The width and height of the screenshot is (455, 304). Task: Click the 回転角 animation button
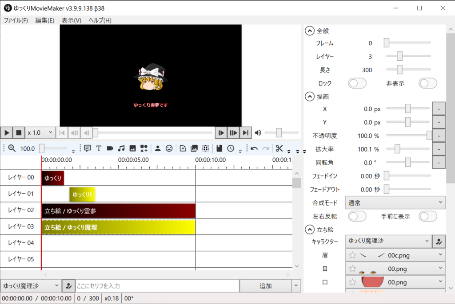pos(439,162)
